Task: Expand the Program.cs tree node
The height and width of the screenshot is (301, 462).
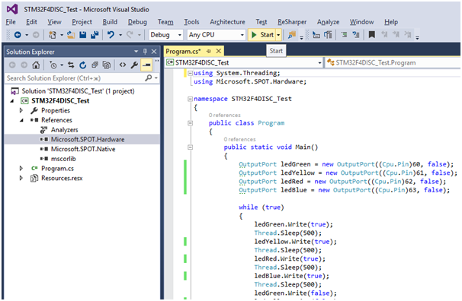Action: click(x=21, y=168)
